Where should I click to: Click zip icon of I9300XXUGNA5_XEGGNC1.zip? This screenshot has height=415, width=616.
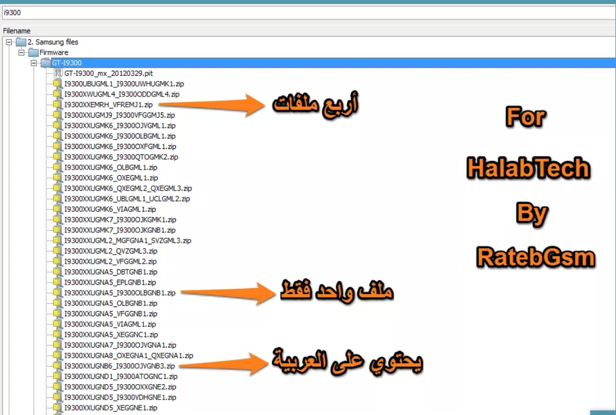pos(57,335)
